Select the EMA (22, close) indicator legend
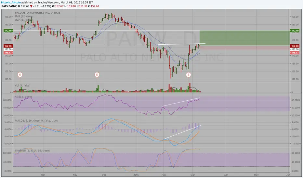 coord(24,17)
